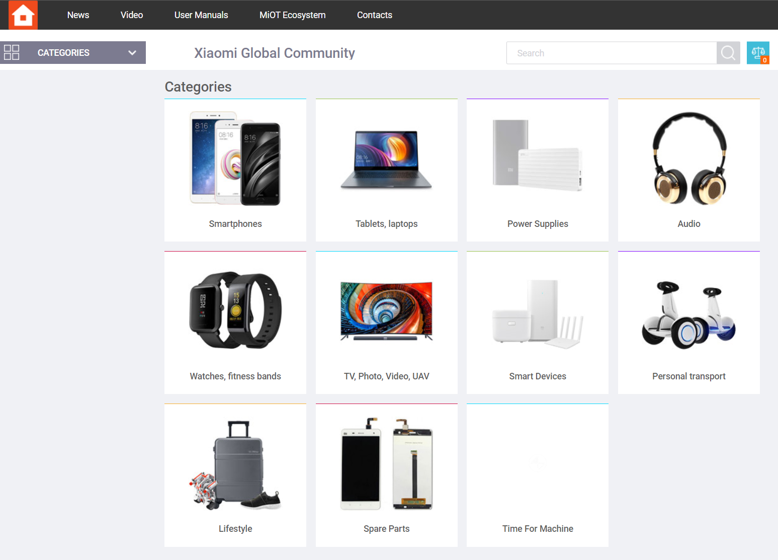778x560 pixels.
Task: Go to User Manuals page
Action: click(x=201, y=15)
